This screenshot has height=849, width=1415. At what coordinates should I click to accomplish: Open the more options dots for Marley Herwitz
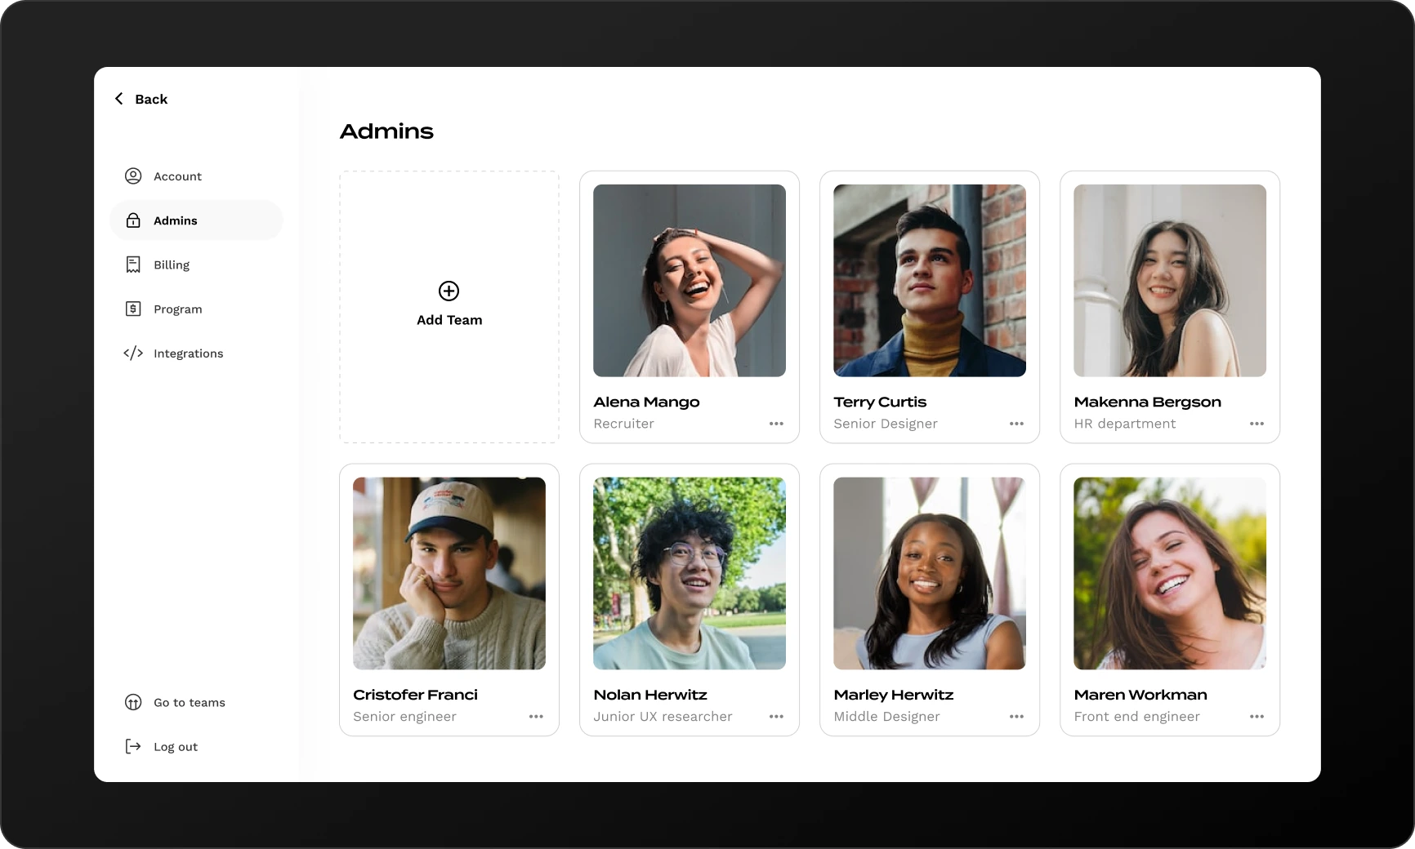[1016, 717]
